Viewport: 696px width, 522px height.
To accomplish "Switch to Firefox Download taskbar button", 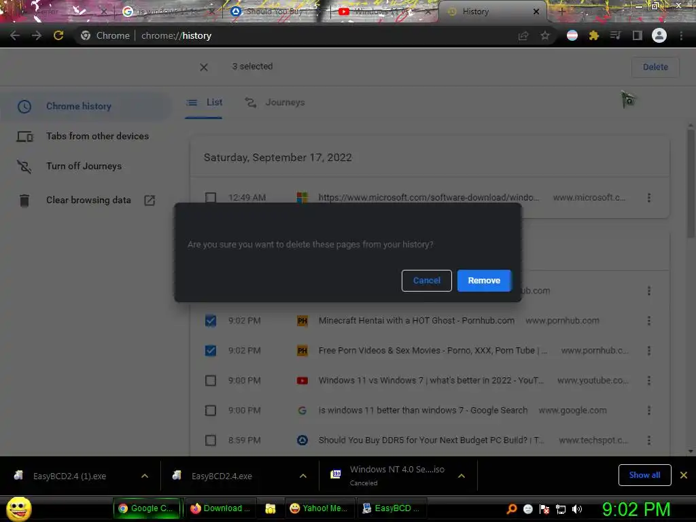I will [x=222, y=508].
